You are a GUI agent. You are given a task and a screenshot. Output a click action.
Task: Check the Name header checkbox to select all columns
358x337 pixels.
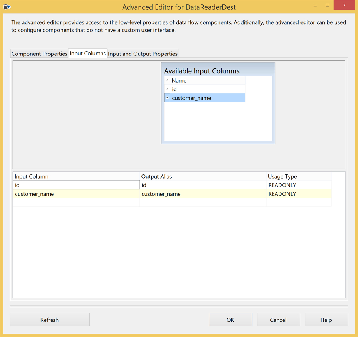167,80
